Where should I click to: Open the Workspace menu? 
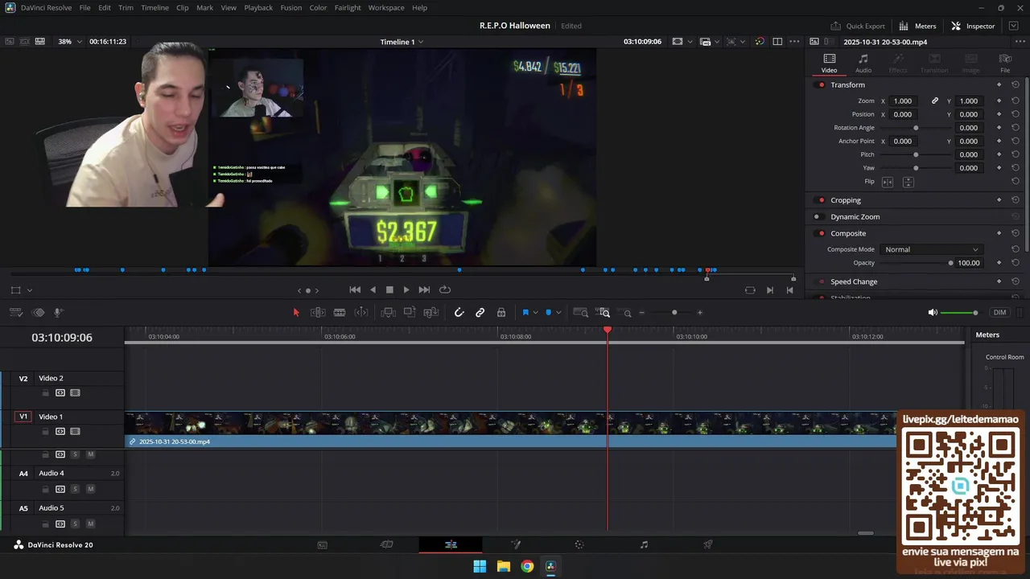[x=386, y=7]
